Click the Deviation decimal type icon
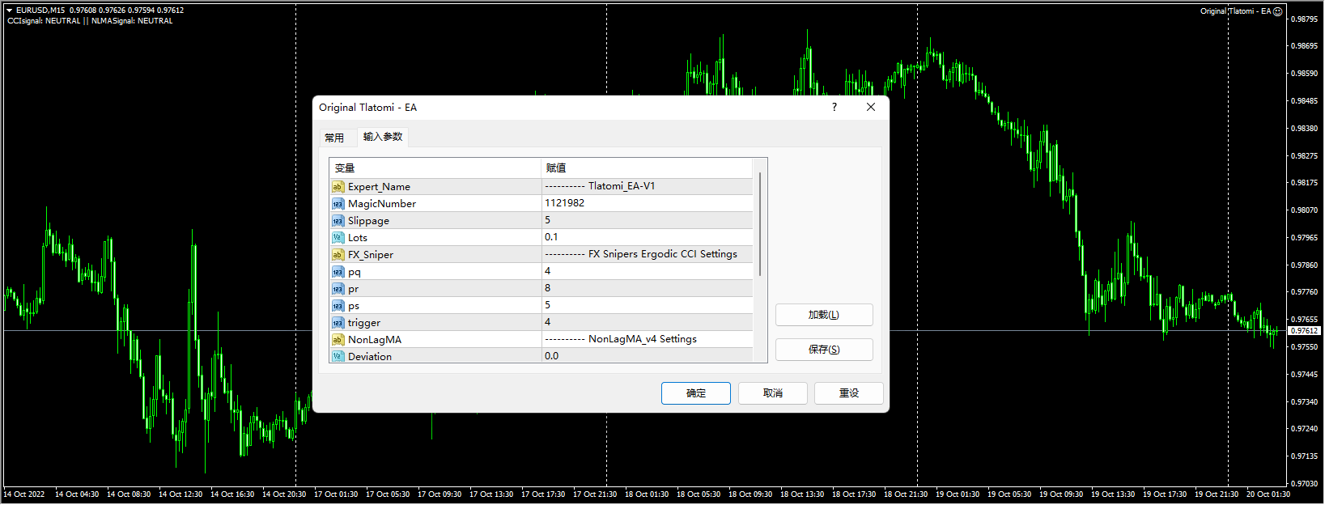 coord(338,356)
